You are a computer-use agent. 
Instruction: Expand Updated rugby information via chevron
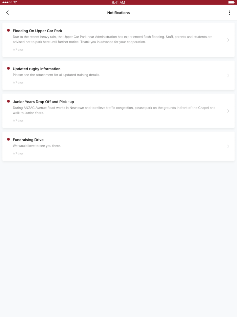(x=228, y=75)
